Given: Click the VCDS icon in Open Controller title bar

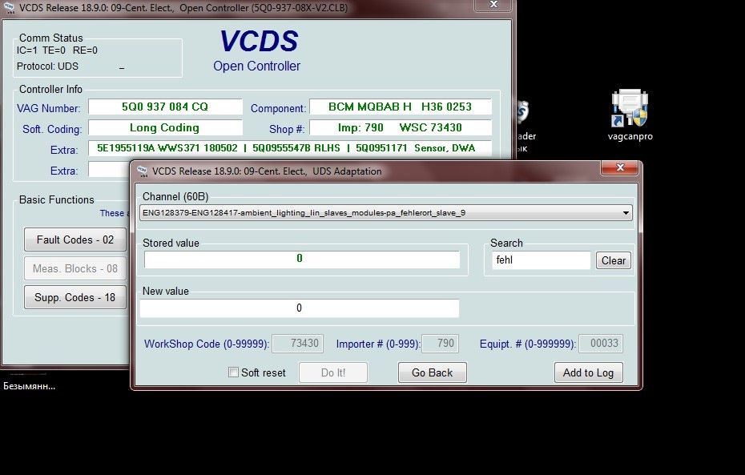Looking at the screenshot, I should (x=9, y=7).
